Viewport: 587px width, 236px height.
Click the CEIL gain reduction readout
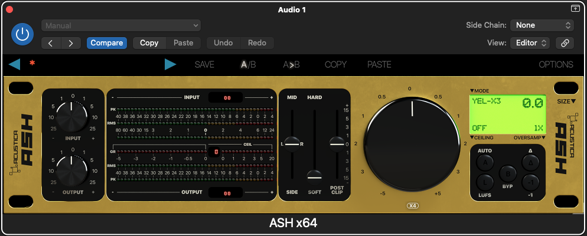[216, 152]
